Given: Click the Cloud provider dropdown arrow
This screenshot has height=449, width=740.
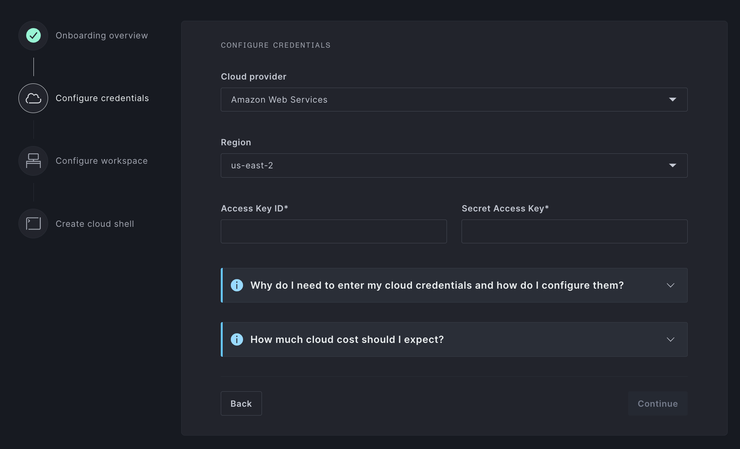Looking at the screenshot, I should (x=672, y=100).
